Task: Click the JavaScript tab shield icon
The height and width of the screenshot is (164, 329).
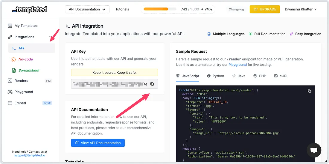Action: point(178,76)
